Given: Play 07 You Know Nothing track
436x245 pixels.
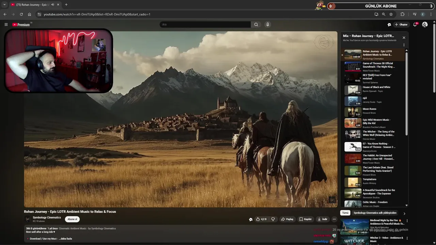Looking at the screenshot, I should [x=374, y=147].
